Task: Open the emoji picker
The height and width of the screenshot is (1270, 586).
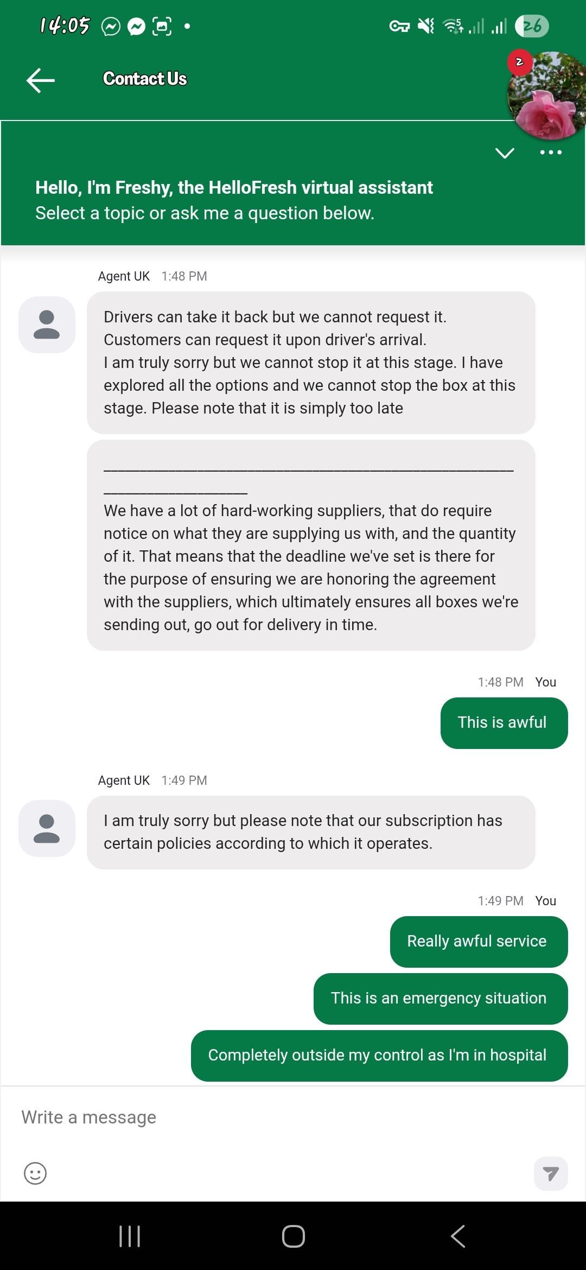Action: (x=35, y=1173)
